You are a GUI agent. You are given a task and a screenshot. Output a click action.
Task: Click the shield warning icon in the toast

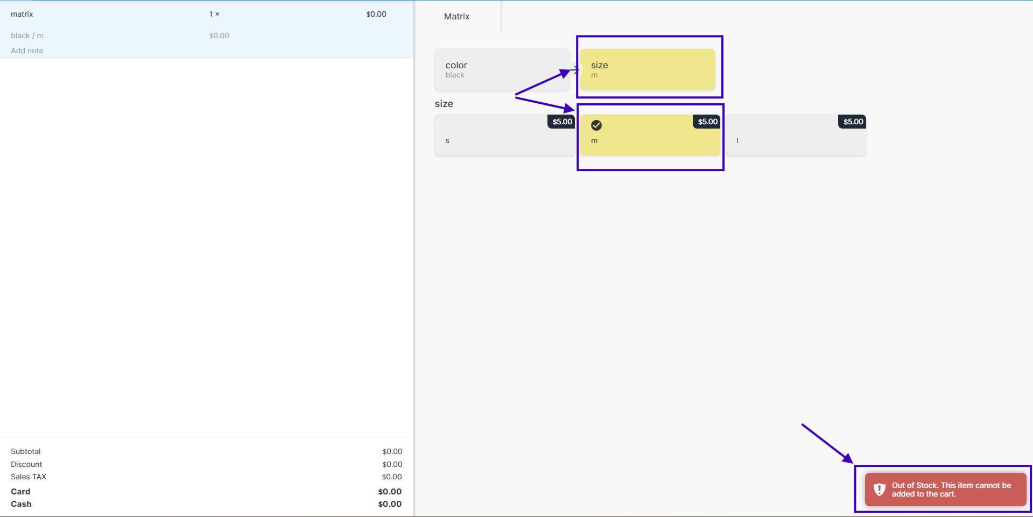coord(879,490)
